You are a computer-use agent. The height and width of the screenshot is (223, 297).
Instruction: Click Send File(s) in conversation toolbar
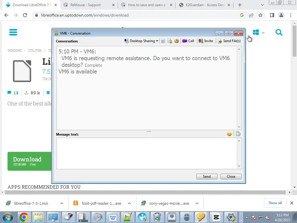pos(229,41)
